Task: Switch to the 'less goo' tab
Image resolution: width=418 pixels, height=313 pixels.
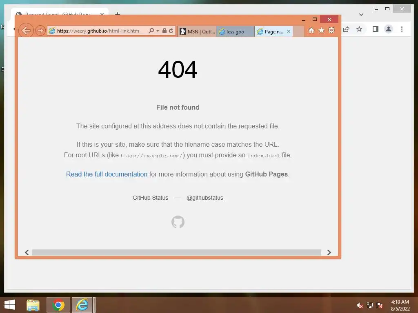Action: pyautogui.click(x=235, y=31)
